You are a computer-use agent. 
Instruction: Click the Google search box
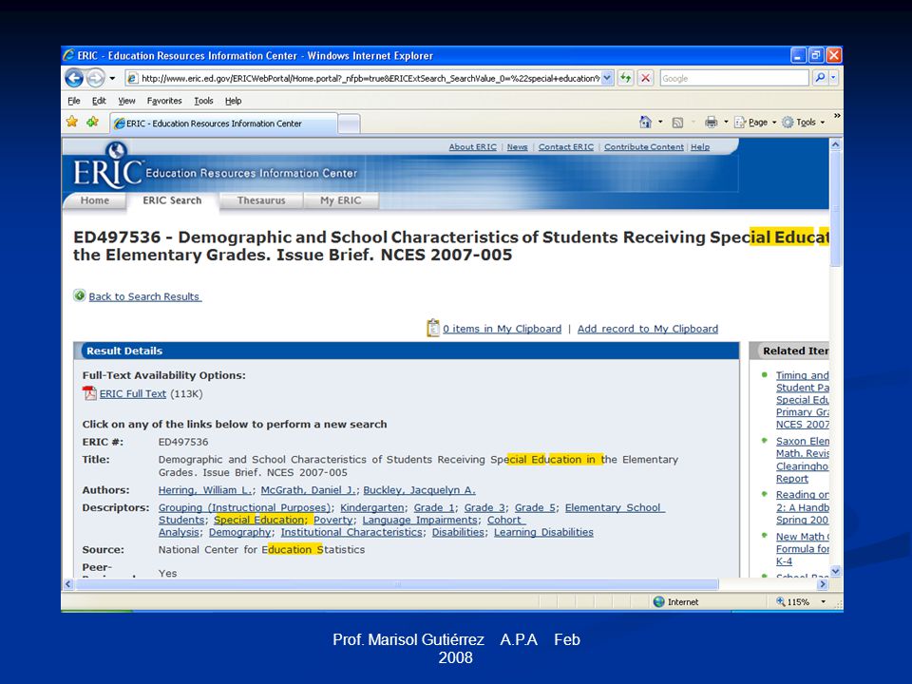[734, 78]
